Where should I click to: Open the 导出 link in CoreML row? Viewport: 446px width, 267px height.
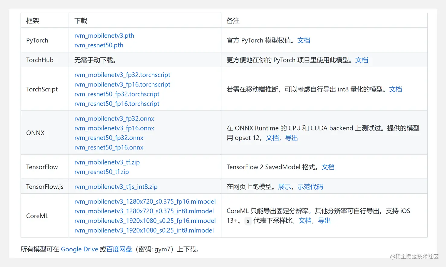(x=324, y=221)
